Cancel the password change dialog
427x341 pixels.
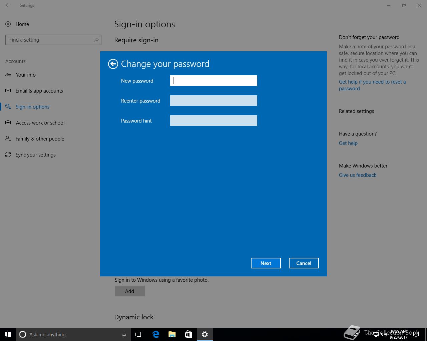[x=304, y=263]
